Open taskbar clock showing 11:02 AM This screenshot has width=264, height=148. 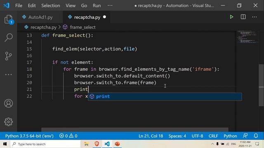coord(245,144)
